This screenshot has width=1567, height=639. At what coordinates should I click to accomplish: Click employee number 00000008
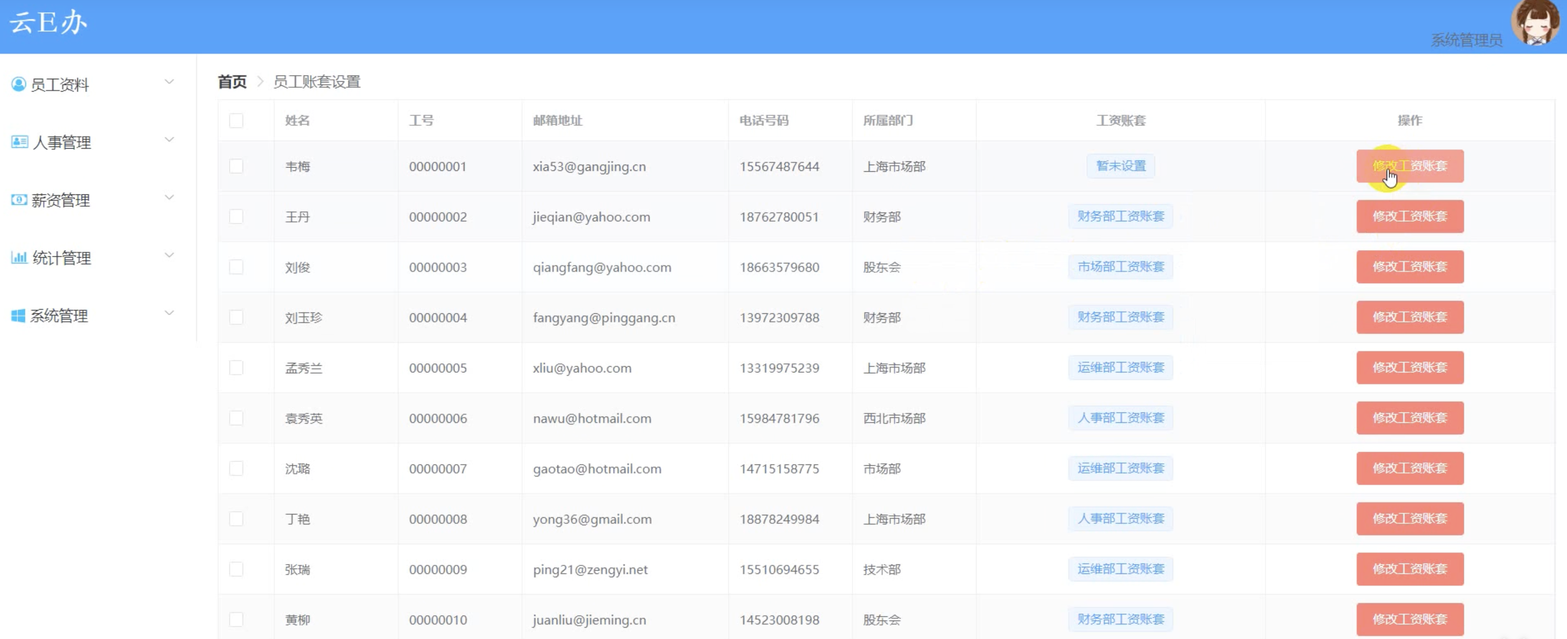click(x=438, y=519)
